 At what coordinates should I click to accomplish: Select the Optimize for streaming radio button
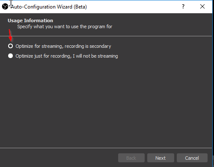(10, 46)
